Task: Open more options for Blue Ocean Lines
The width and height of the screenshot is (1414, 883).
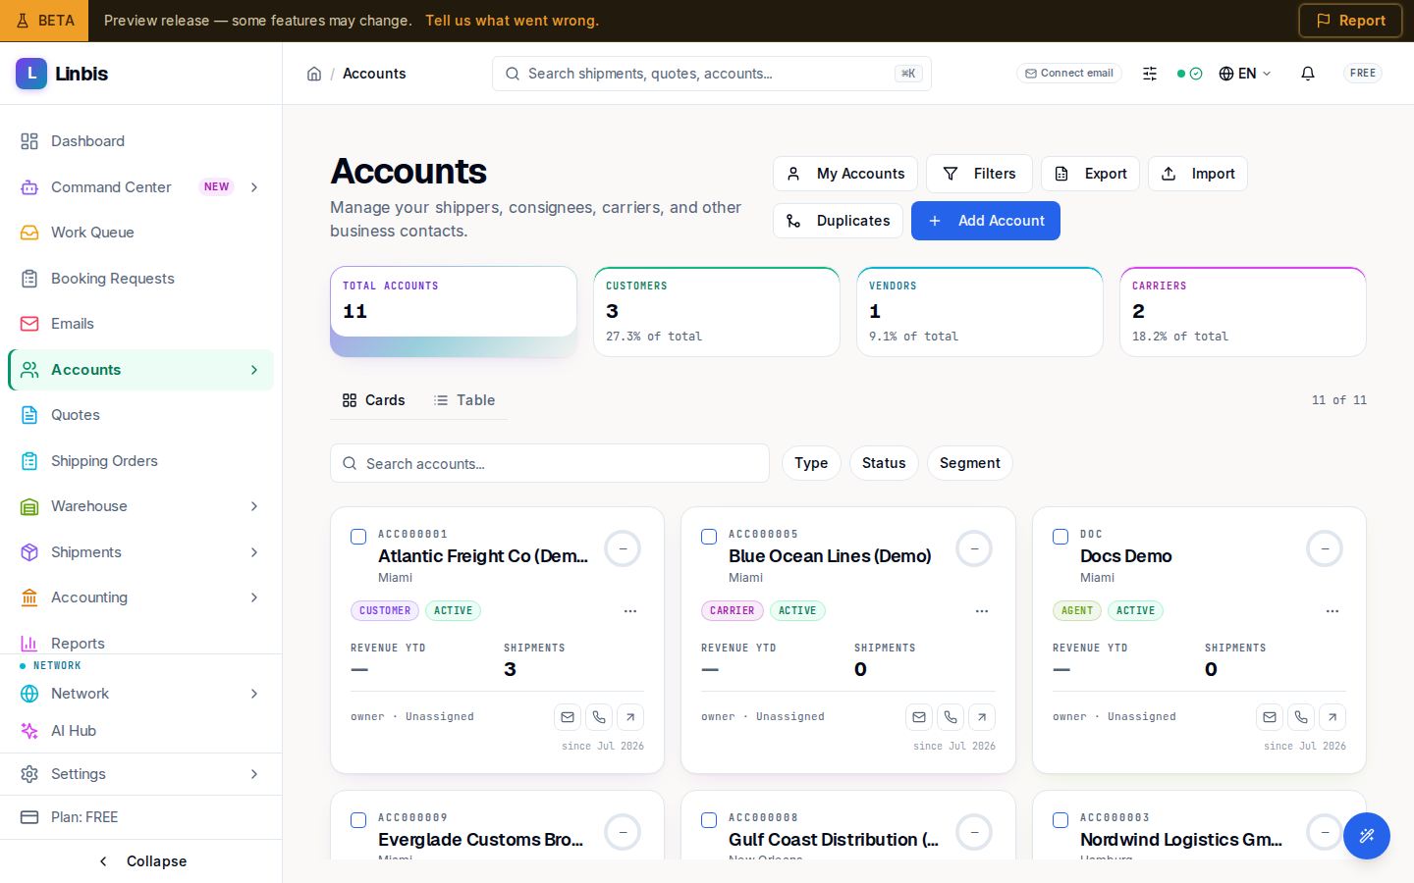Action: coord(982,611)
